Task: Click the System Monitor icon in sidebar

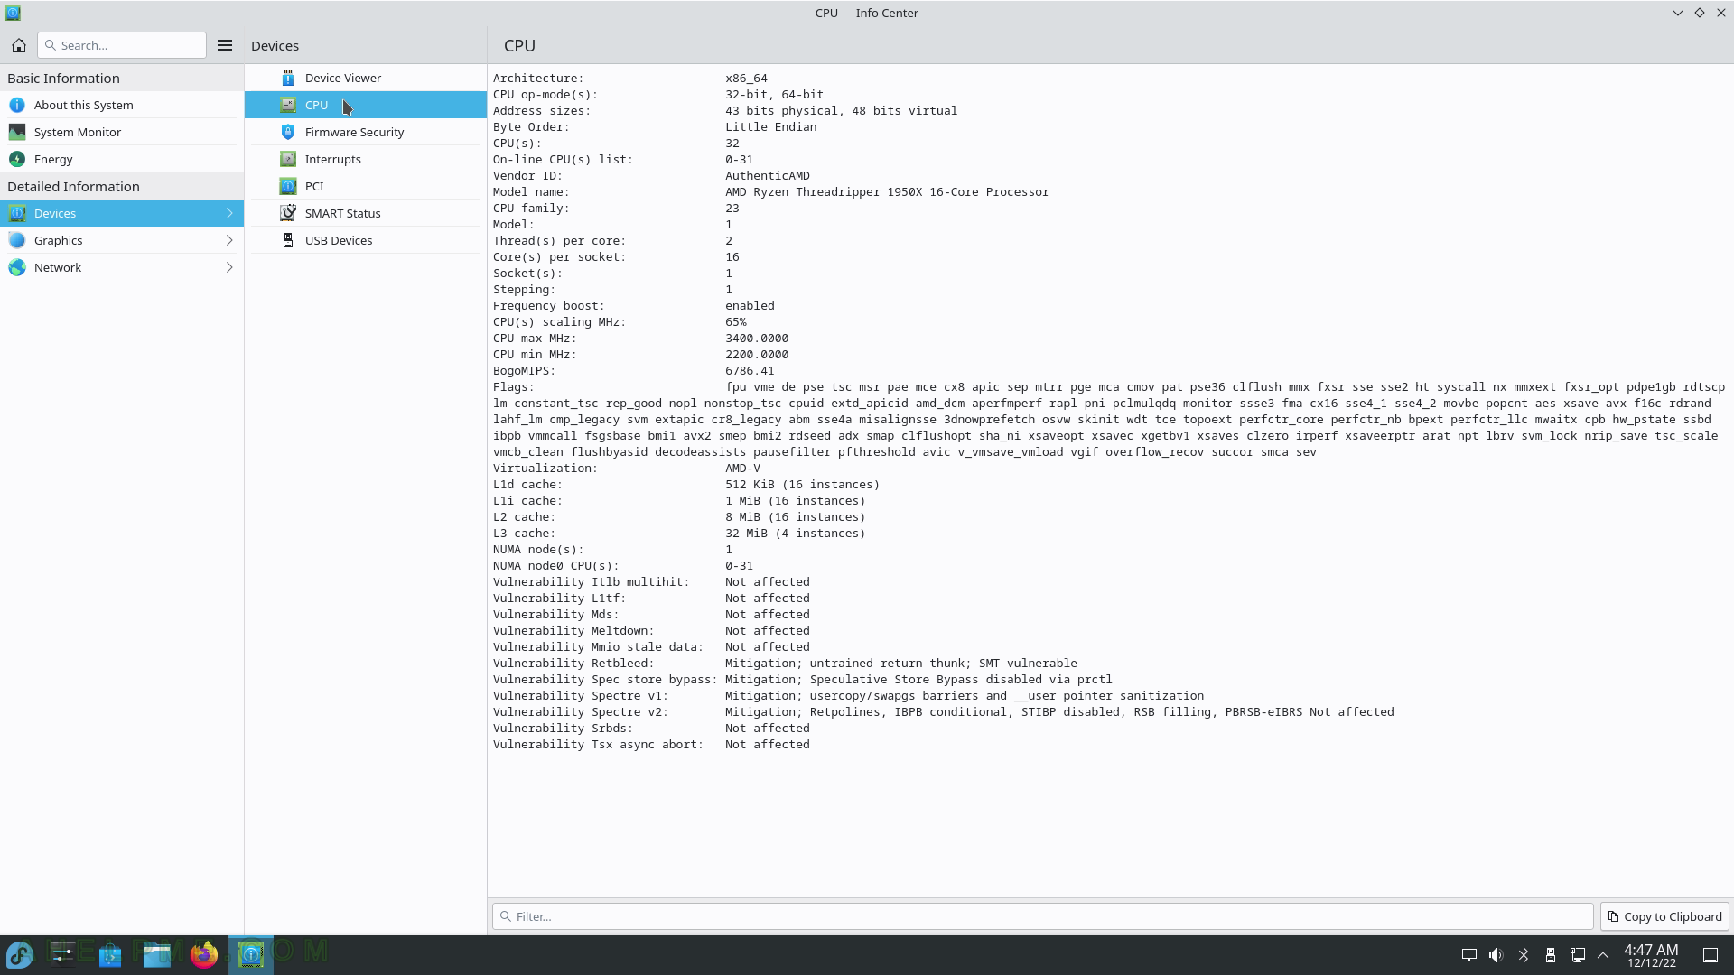Action: coord(17,132)
